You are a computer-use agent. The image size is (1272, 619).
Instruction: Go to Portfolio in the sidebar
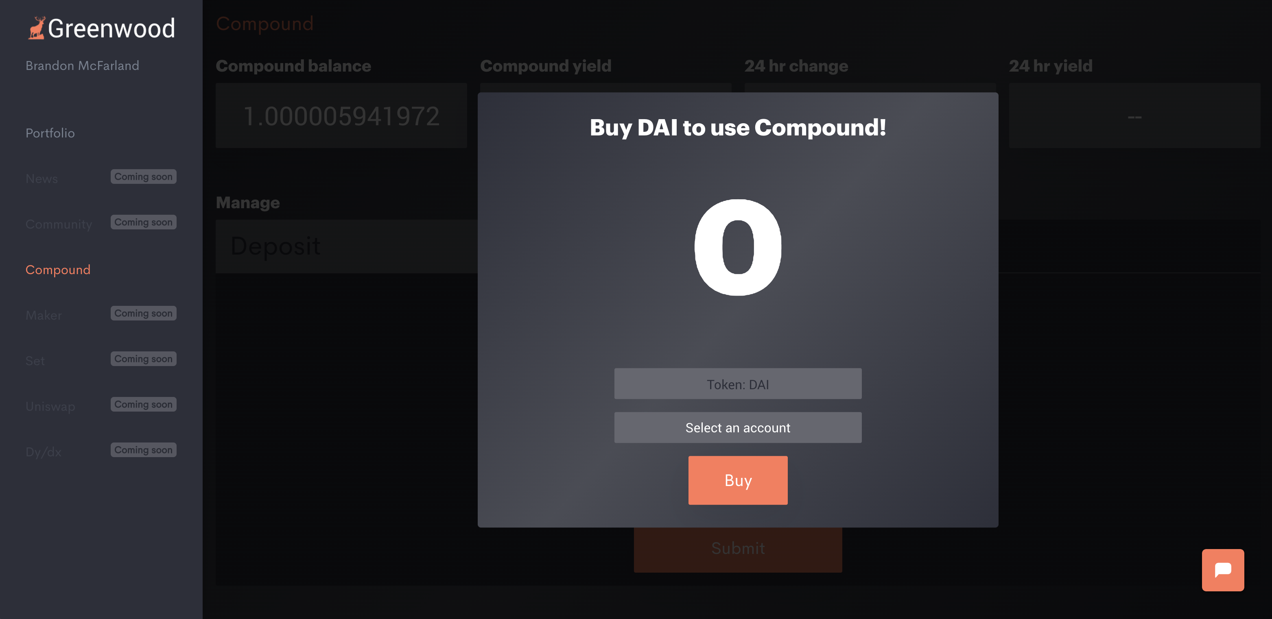coord(50,133)
